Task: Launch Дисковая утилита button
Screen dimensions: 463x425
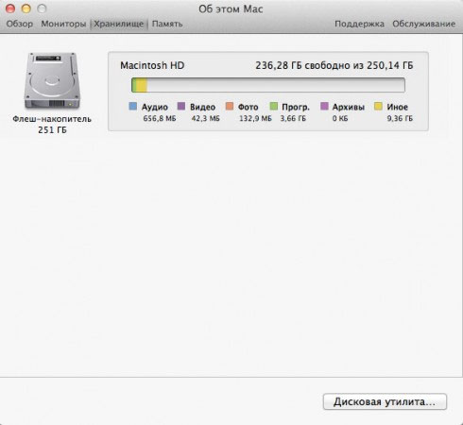Action: click(x=385, y=401)
